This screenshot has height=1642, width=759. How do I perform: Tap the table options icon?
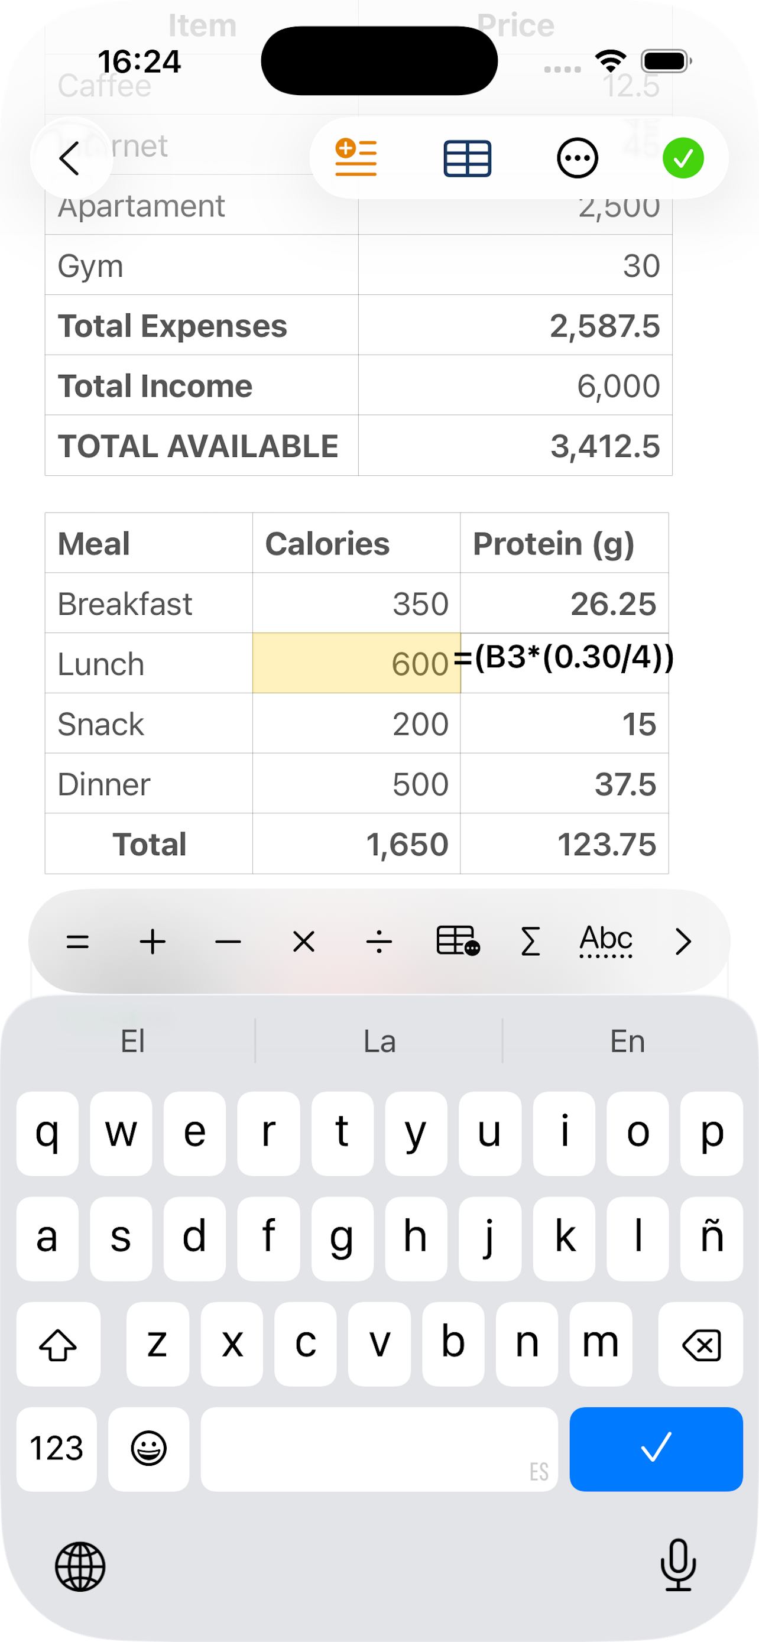(467, 158)
